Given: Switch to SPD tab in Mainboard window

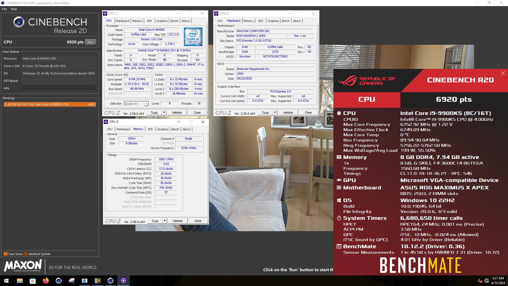Looking at the screenshot, I should (260, 21).
